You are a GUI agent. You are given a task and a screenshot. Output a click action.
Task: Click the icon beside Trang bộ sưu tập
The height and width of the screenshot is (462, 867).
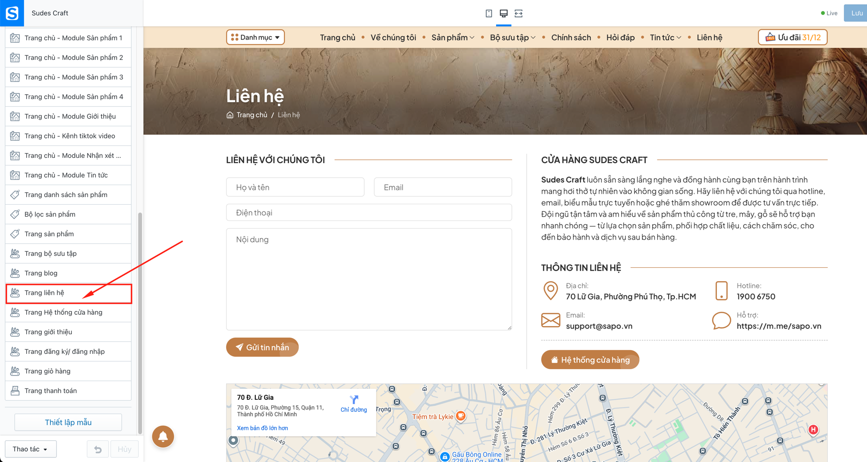pos(15,253)
